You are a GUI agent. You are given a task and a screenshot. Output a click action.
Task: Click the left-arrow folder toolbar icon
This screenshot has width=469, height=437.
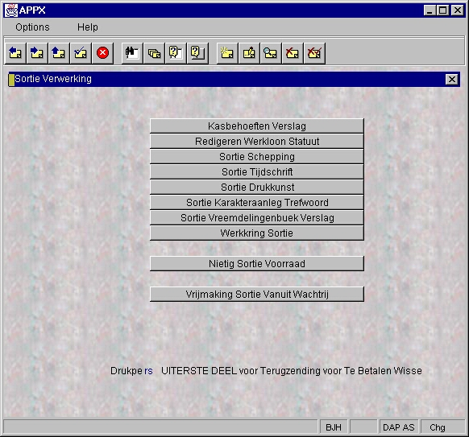tap(15, 53)
